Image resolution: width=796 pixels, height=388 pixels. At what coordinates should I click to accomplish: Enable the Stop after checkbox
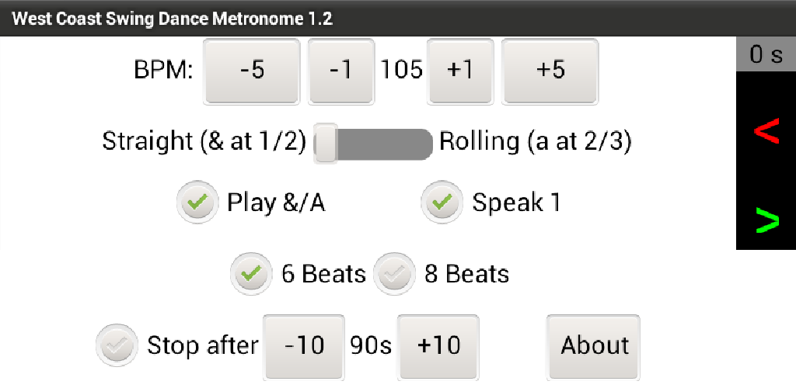(117, 345)
